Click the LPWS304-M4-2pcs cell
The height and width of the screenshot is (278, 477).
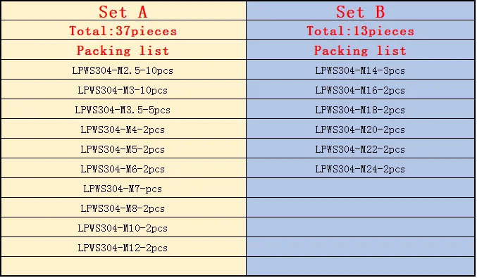point(123,129)
